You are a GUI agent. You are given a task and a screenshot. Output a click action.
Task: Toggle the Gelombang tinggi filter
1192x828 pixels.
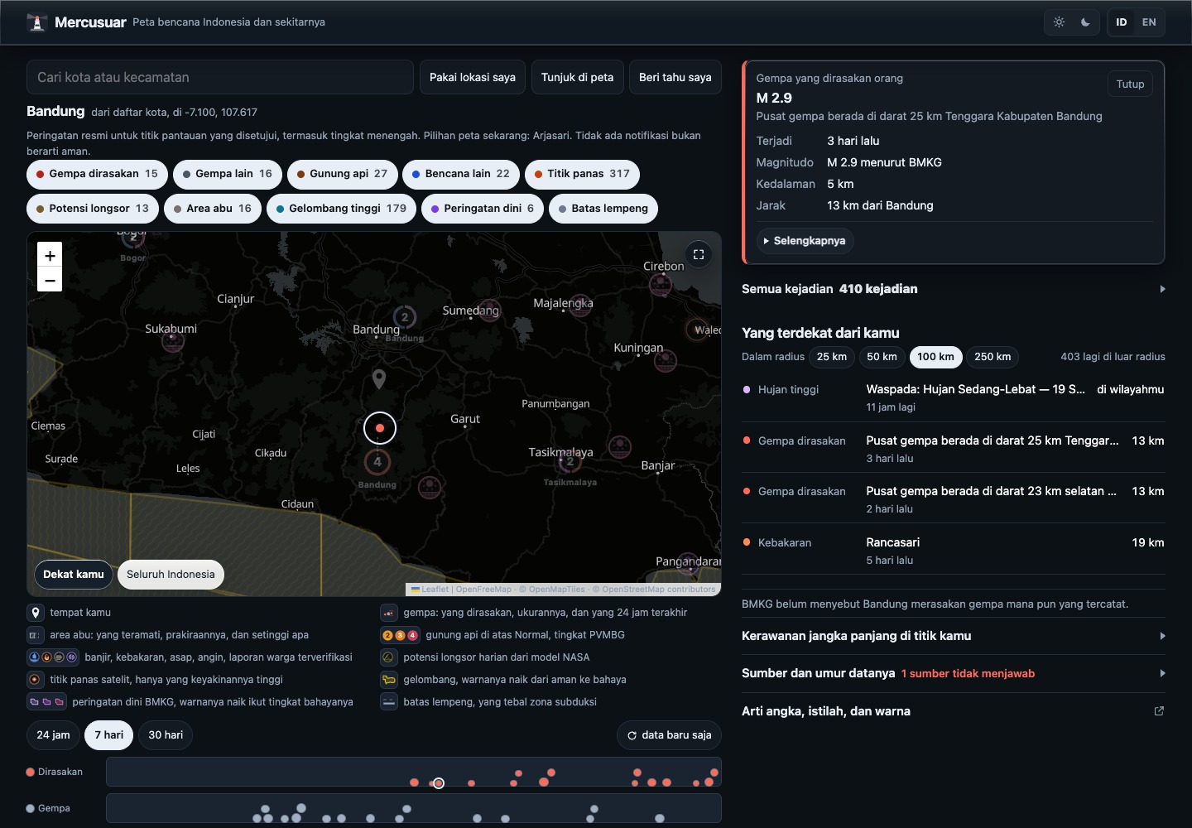click(x=342, y=209)
